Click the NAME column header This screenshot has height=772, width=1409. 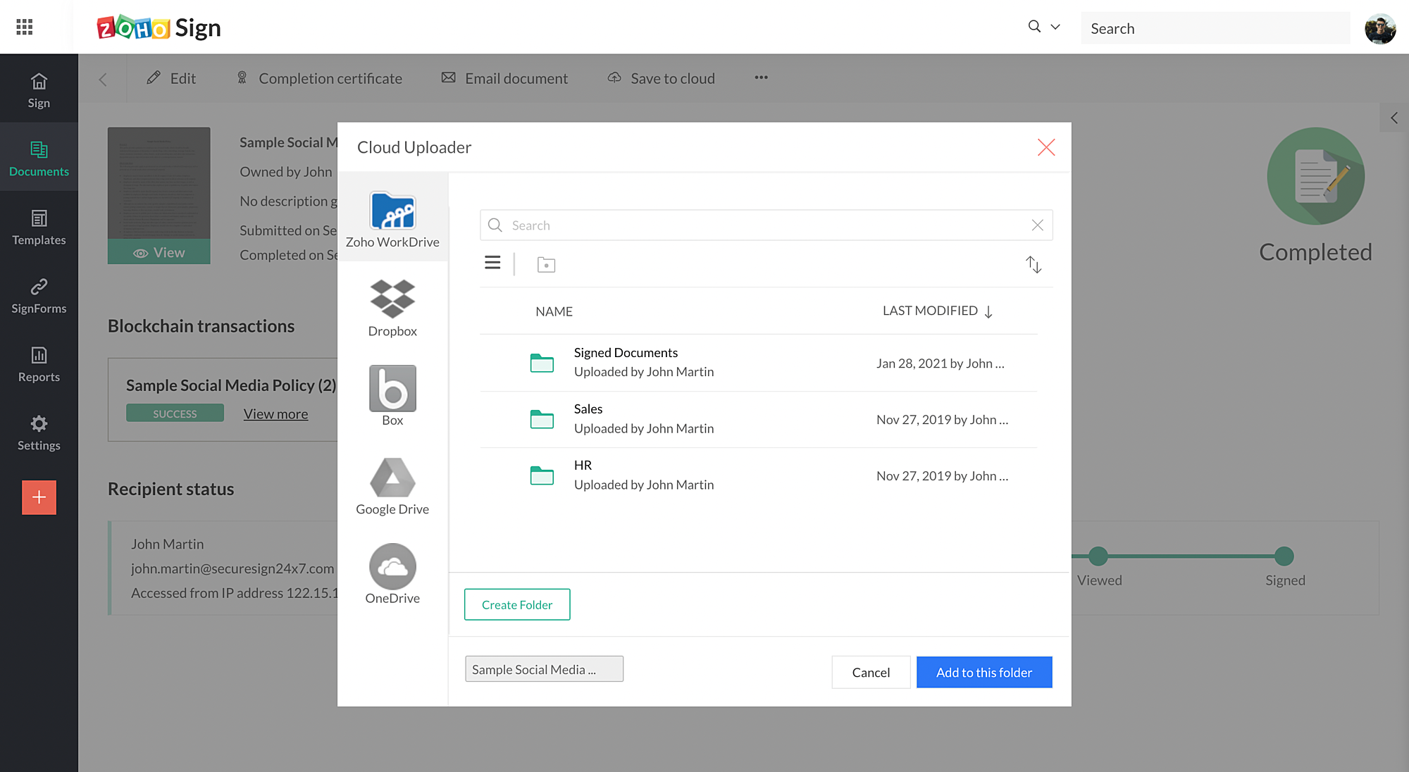click(x=554, y=311)
